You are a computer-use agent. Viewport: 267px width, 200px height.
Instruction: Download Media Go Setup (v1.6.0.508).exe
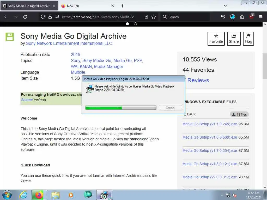point(210,137)
